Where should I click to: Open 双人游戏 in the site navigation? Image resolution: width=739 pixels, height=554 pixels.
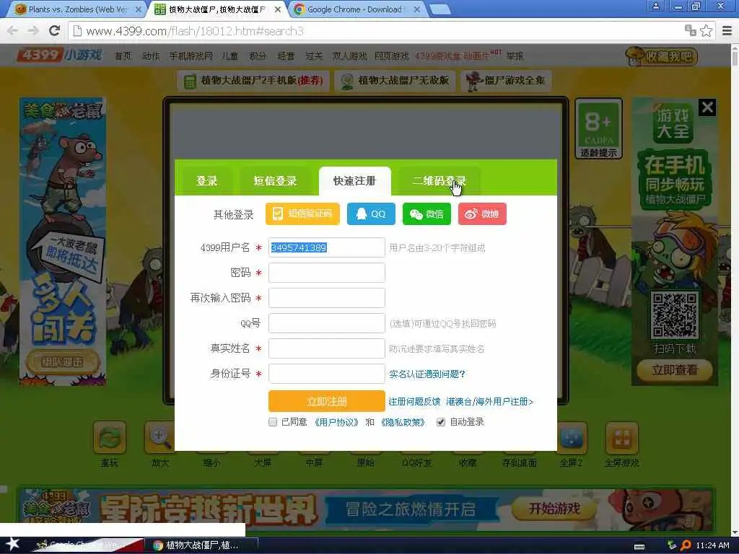pyautogui.click(x=349, y=56)
